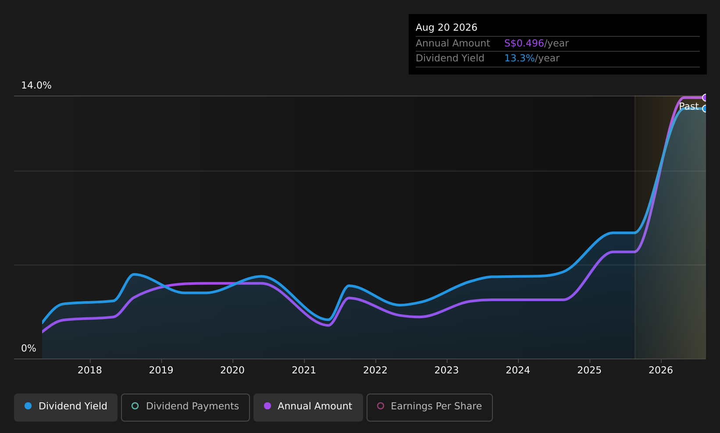Click the 2022 x-axis label
Viewport: 720px width, 433px height.
[x=375, y=370]
